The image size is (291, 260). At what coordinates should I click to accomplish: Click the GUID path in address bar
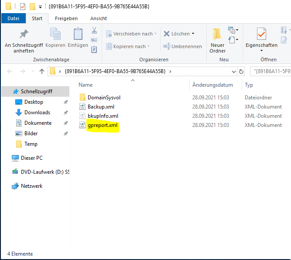[115, 71]
